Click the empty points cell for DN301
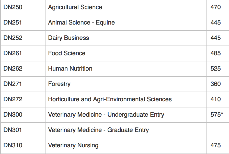This screenshot has width=229, height=154. pyautogui.click(x=217, y=130)
